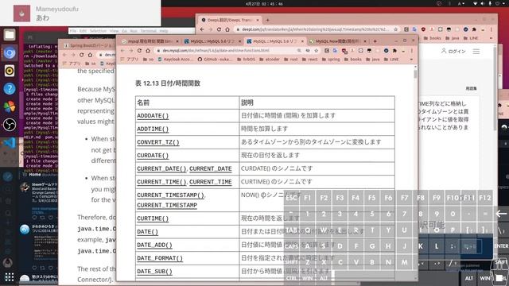Open Visual Studio Code from dock
Screen dimensions: 509x286
[x=10, y=143]
